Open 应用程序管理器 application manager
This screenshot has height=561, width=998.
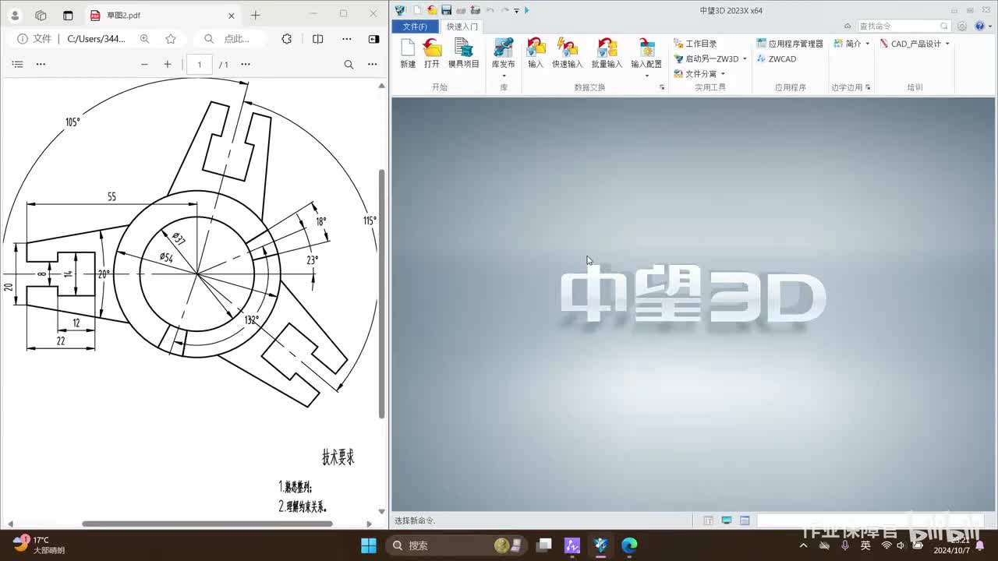[x=790, y=44]
